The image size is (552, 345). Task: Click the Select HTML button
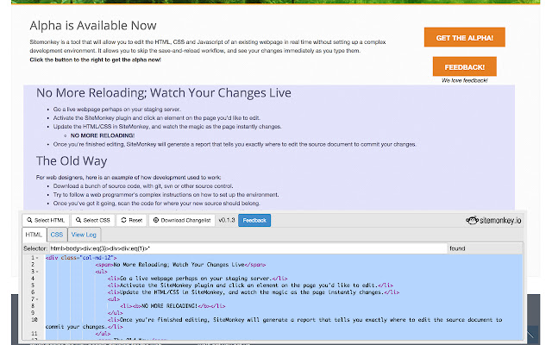click(46, 221)
